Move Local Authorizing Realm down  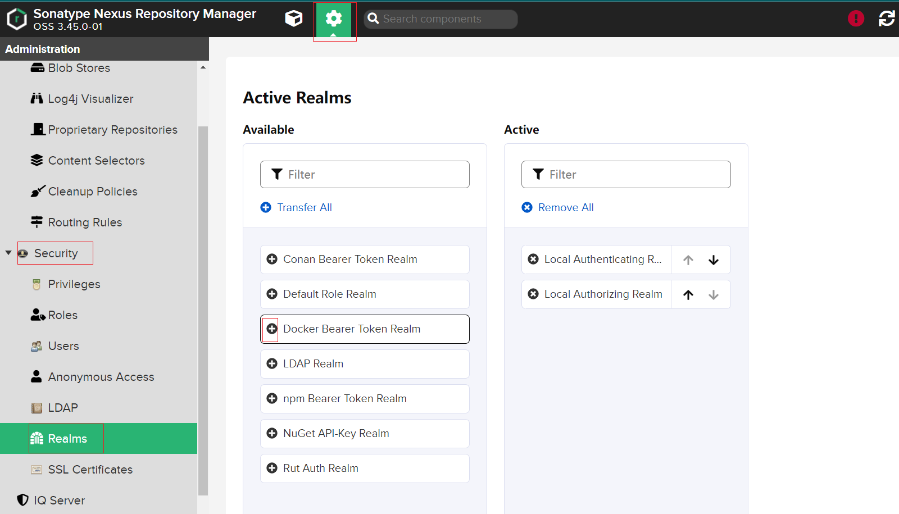714,294
